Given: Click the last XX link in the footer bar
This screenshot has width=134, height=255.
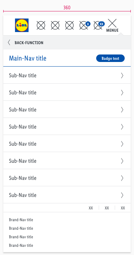Looking at the screenshot, I should pyautogui.click(x=123, y=208).
